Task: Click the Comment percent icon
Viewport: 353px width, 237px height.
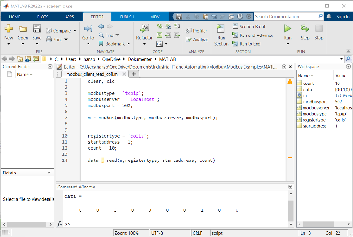Action: pyautogui.click(x=159, y=27)
